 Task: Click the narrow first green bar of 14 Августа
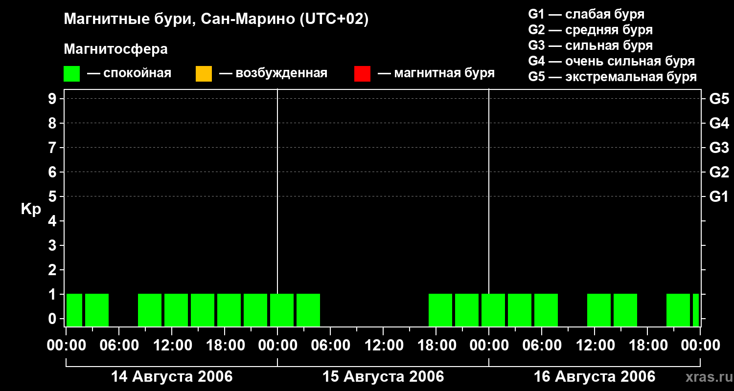coord(74,310)
